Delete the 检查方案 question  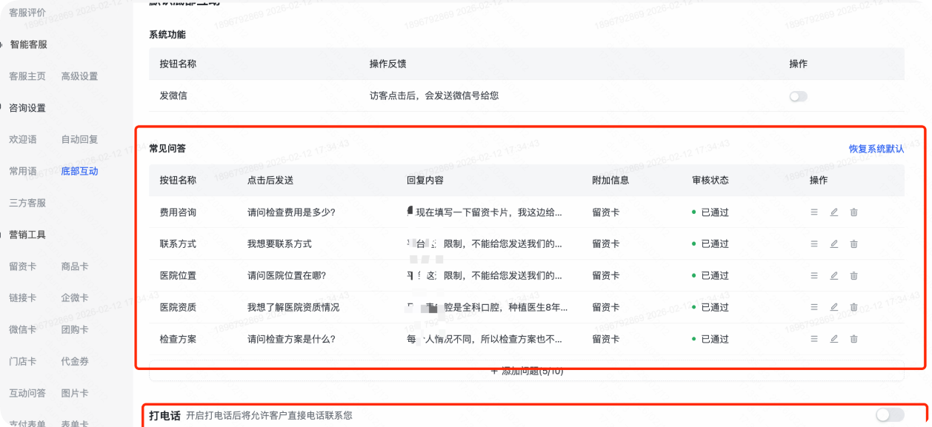click(853, 339)
